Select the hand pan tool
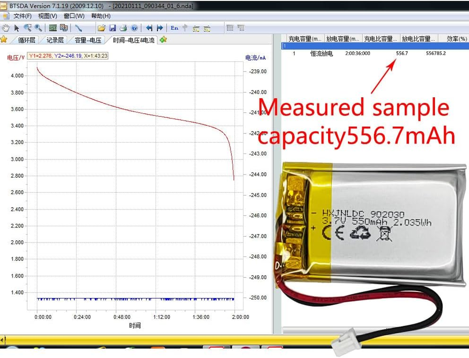The height and width of the screenshot is (358, 469). pos(5,28)
